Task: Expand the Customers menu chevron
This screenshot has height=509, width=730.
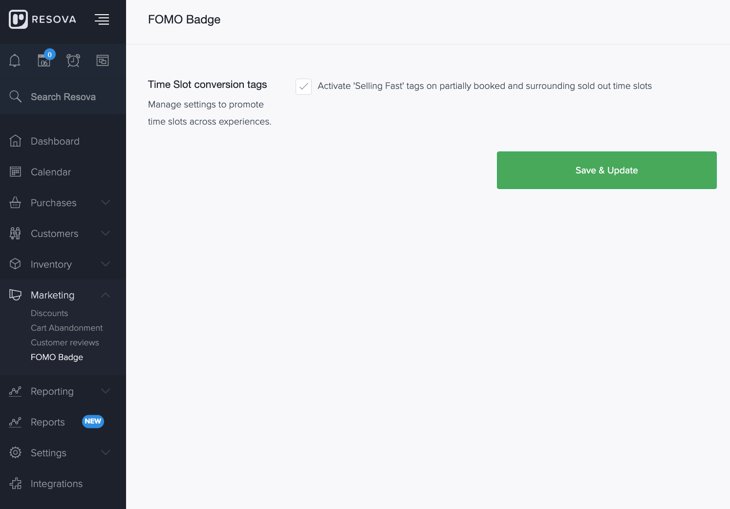Action: tap(106, 233)
